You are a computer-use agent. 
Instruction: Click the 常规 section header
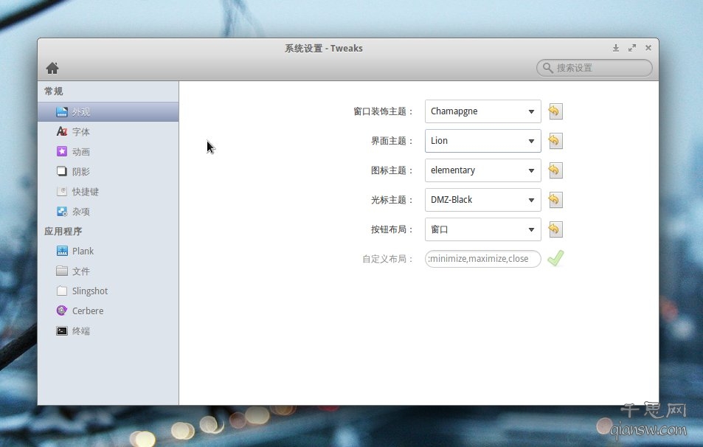[x=54, y=91]
